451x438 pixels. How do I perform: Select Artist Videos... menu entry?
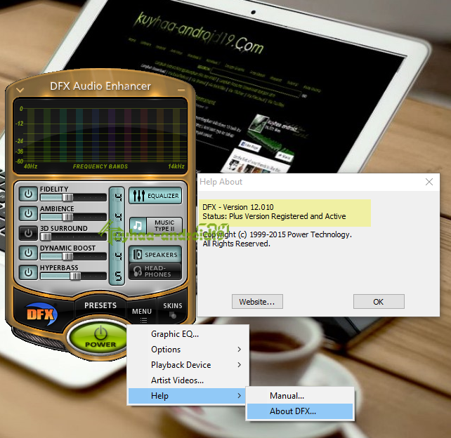point(188,380)
